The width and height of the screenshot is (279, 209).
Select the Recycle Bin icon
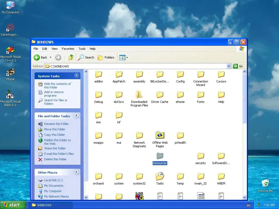coord(265,185)
